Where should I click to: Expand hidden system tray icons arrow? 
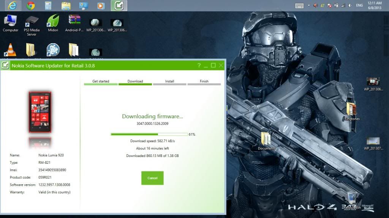pyautogui.click(x=309, y=6)
